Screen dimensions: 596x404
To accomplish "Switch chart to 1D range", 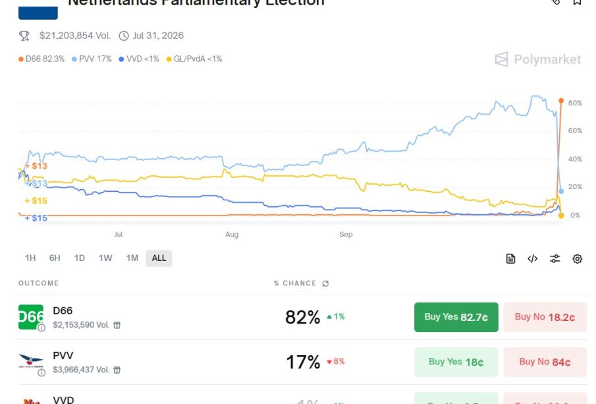I will (80, 258).
